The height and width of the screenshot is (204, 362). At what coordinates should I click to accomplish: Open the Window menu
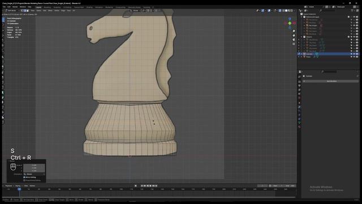[23, 7]
